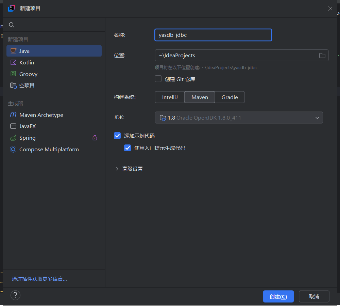This screenshot has width=340, height=308.
Task: Uncheck 使用入门提示生成代码 checkbox
Action: coord(128,148)
